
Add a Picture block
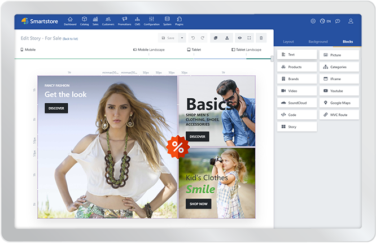(339, 55)
